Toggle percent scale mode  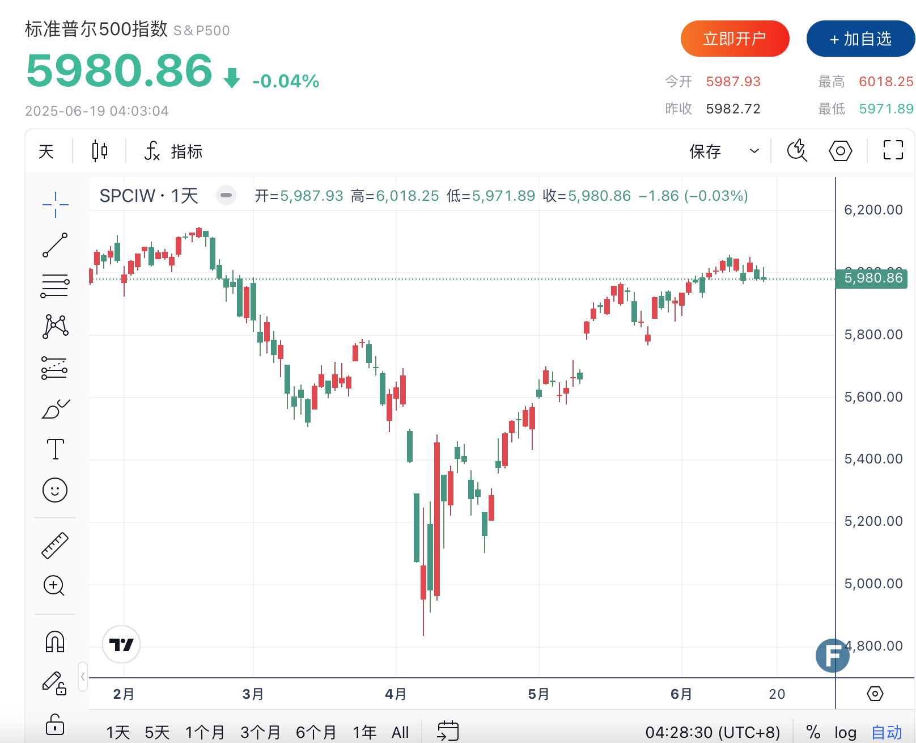click(813, 732)
